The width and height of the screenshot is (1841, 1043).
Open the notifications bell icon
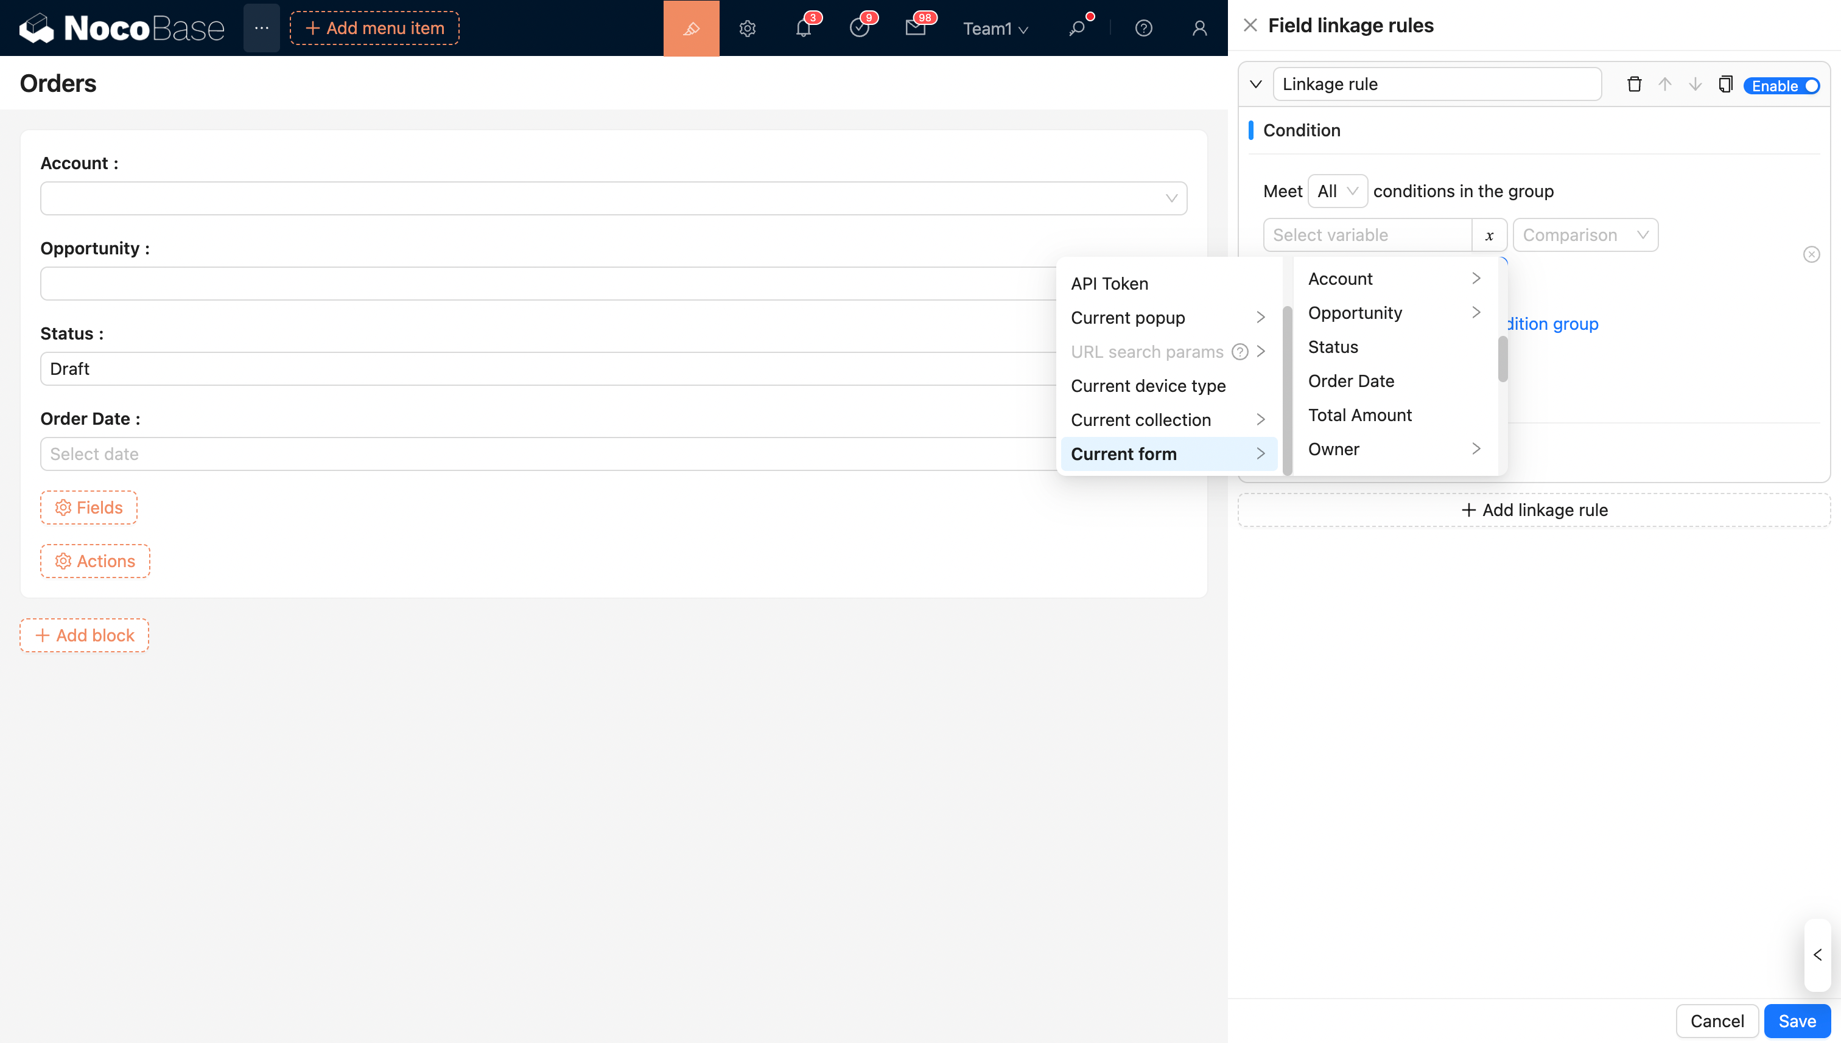point(804,29)
